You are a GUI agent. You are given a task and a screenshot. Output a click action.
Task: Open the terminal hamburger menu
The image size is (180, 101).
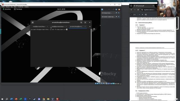coord(85,22)
